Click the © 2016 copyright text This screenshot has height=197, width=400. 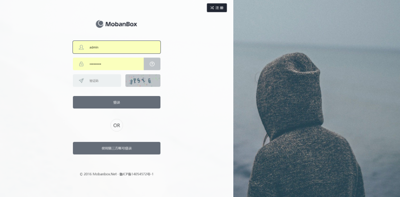(x=85, y=174)
